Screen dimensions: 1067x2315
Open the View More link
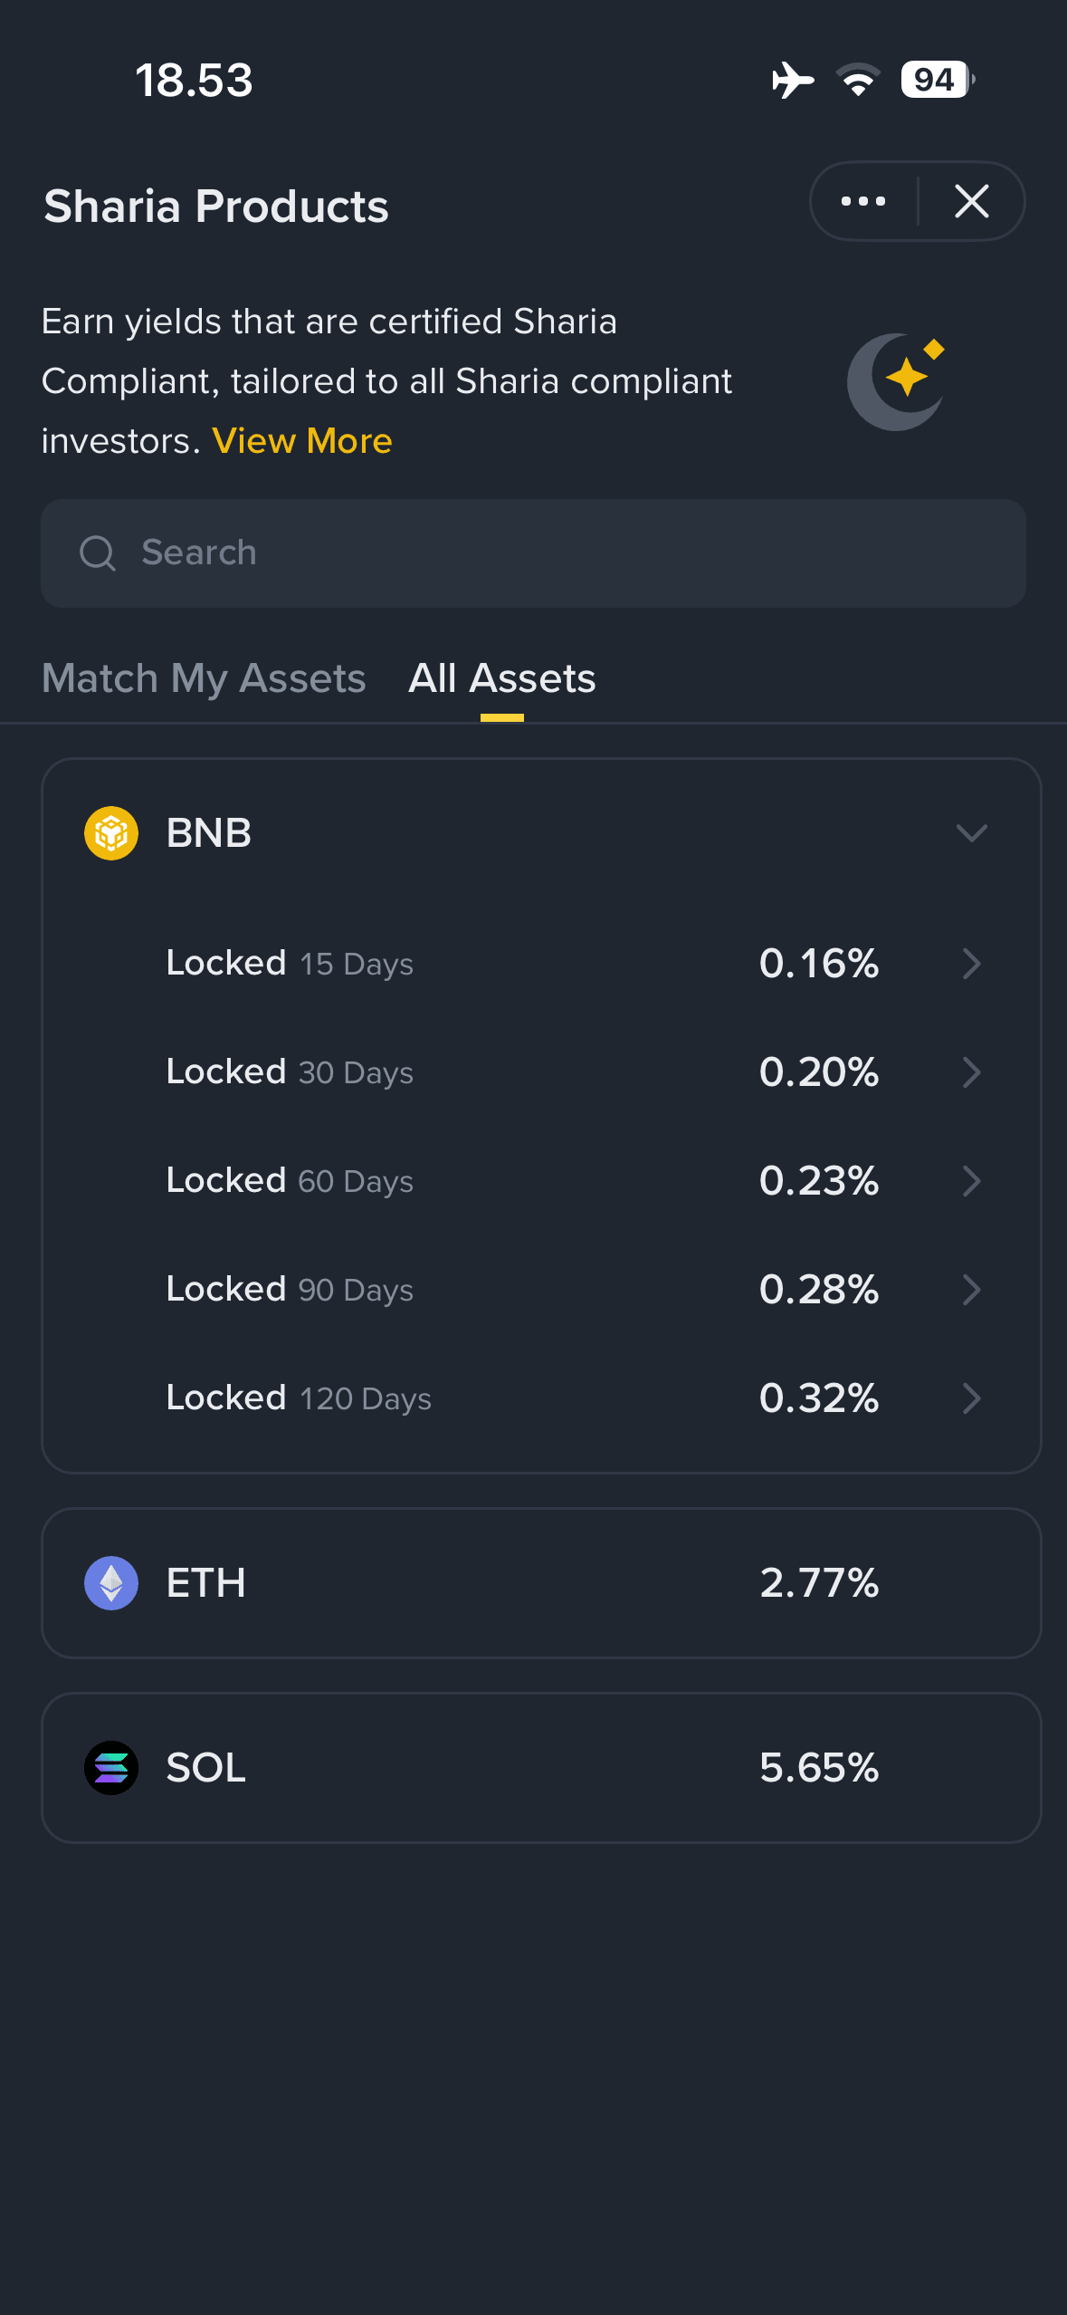301,441
